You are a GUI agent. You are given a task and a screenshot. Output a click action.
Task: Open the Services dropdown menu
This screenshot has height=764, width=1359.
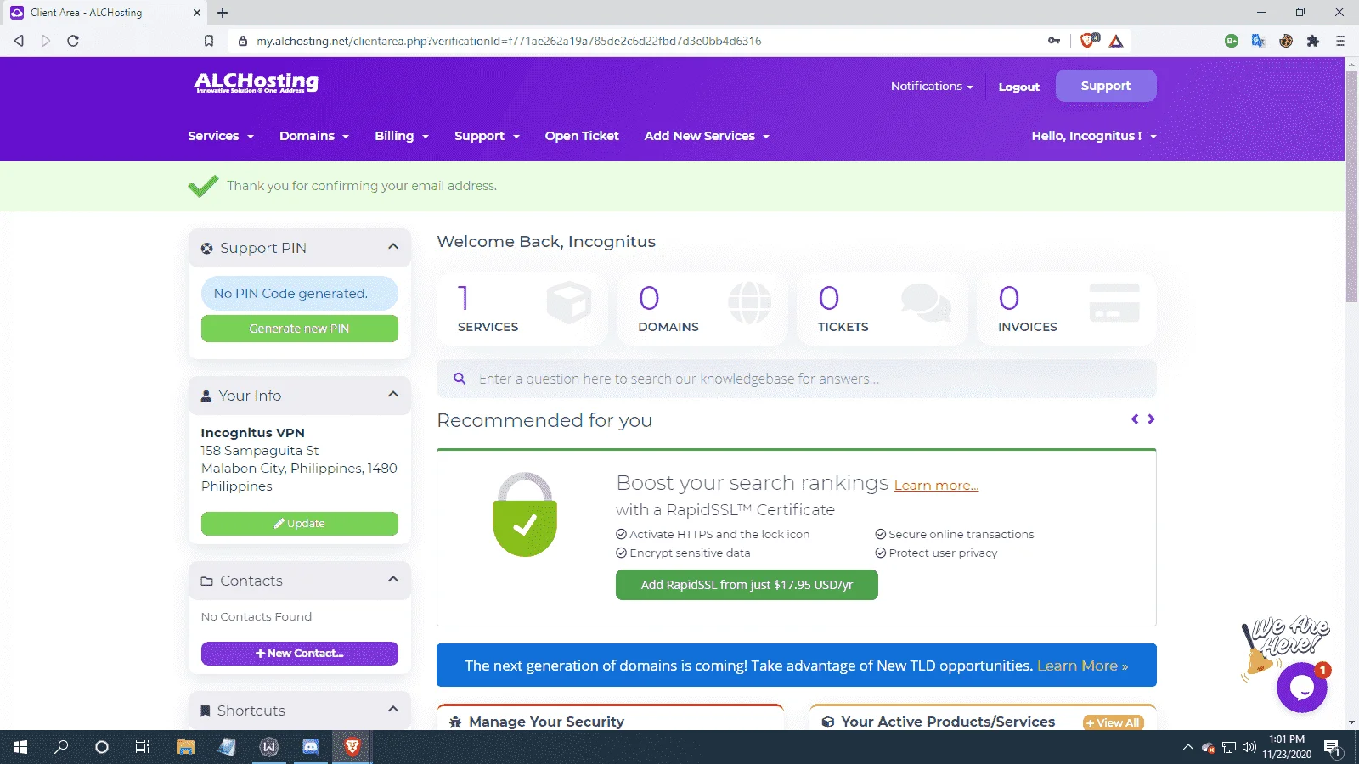point(221,136)
